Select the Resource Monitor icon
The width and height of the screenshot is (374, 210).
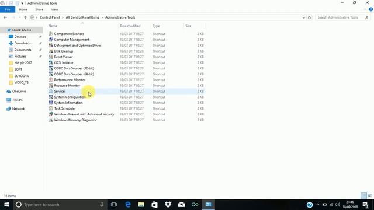(51, 86)
